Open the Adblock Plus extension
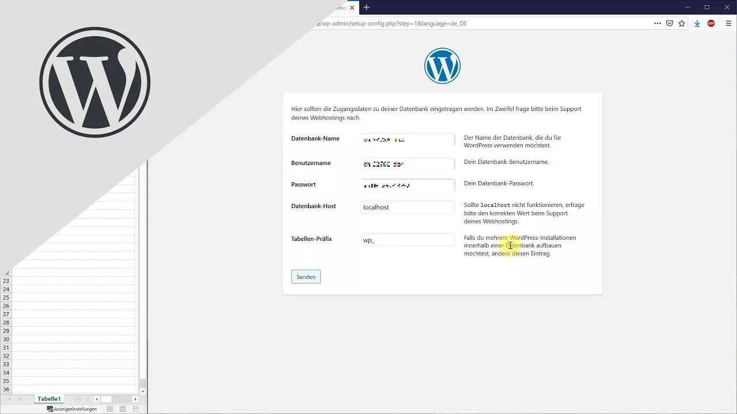The width and height of the screenshot is (737, 414). (x=711, y=23)
